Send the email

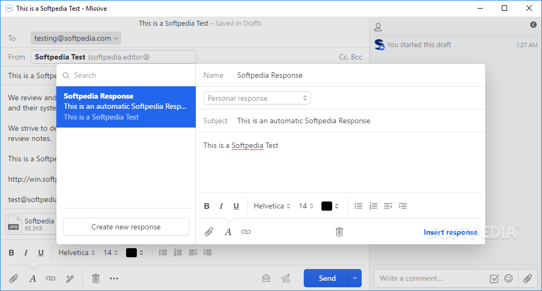point(327,278)
